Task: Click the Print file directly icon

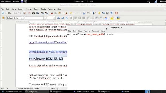Action: click(x=33, y=13)
